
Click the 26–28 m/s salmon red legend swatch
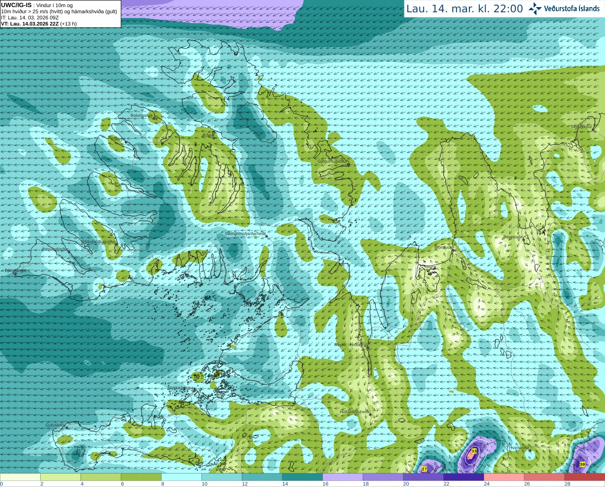544,477
